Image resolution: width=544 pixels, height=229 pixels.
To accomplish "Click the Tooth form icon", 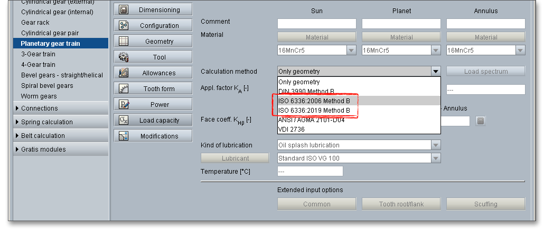I will [x=124, y=88].
